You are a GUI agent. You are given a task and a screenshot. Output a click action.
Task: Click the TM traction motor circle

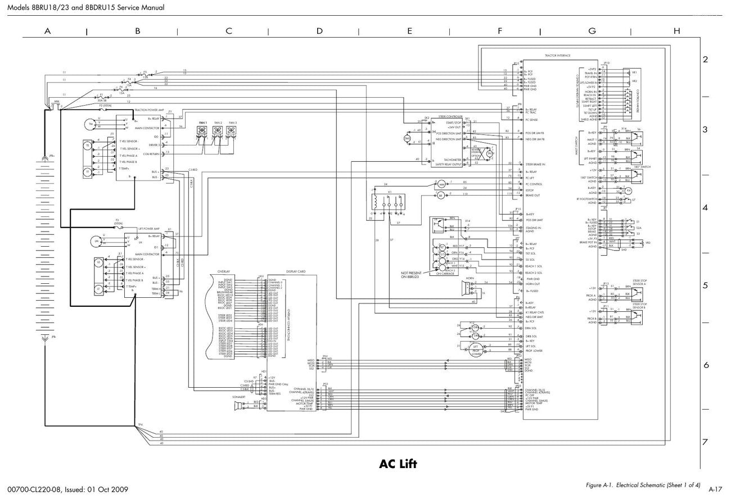click(x=89, y=124)
